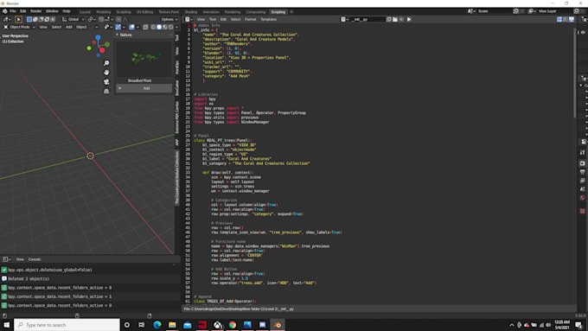Open system tray hidden icons chevron

pos(512,325)
